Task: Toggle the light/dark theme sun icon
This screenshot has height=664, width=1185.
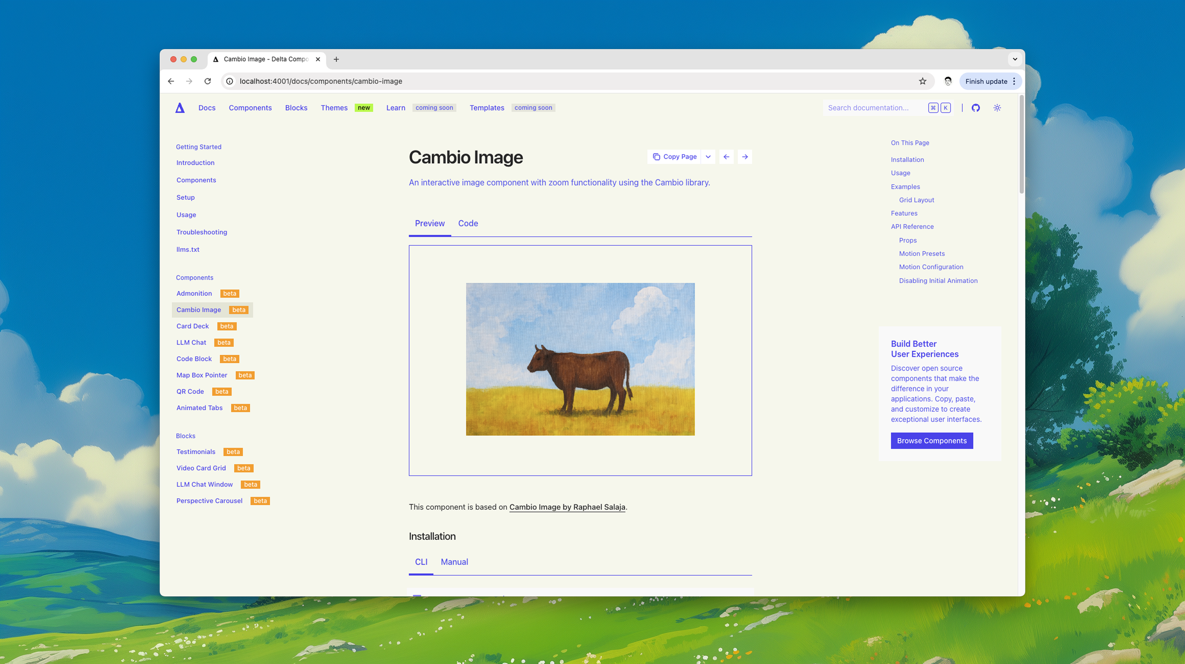Action: coord(997,107)
